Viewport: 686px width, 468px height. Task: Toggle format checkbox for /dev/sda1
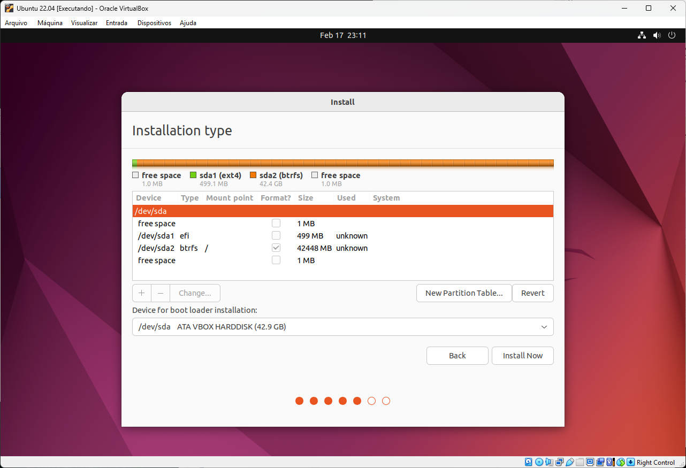pyautogui.click(x=276, y=236)
